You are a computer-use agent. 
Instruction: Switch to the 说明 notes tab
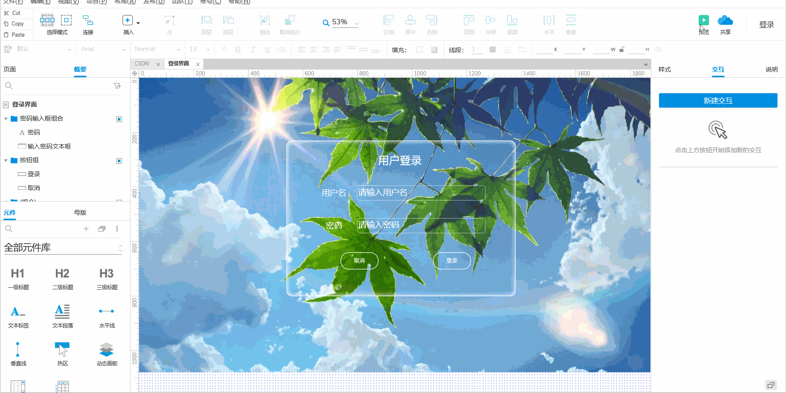(x=771, y=69)
